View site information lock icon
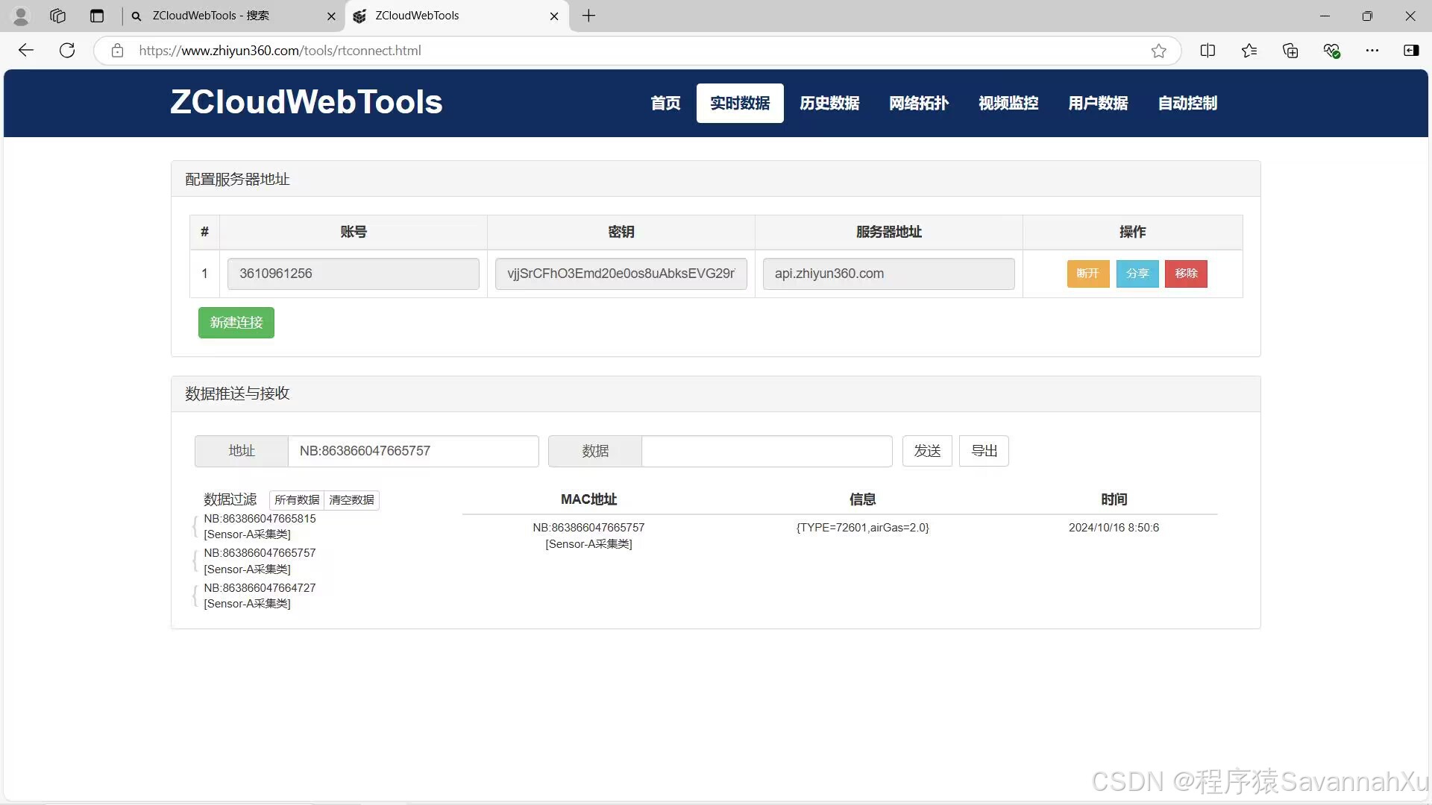The width and height of the screenshot is (1432, 805). coord(117,51)
